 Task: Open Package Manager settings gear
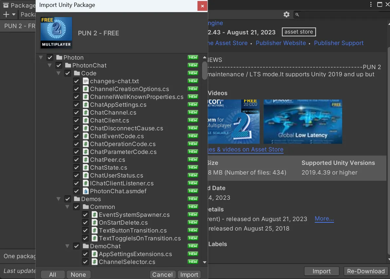pos(287,14)
